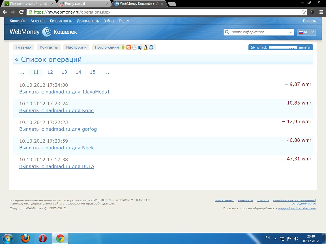Go to operations page 15

pyautogui.click(x=93, y=72)
